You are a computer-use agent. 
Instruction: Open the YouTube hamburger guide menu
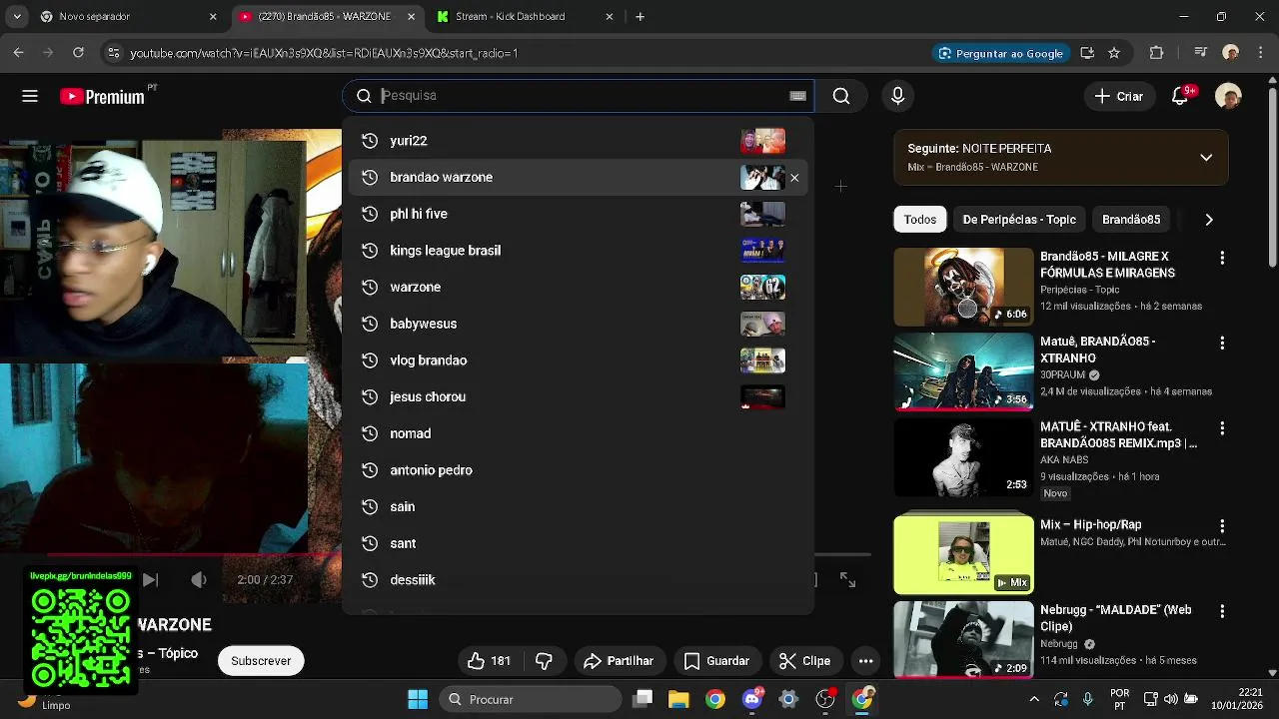tap(30, 96)
